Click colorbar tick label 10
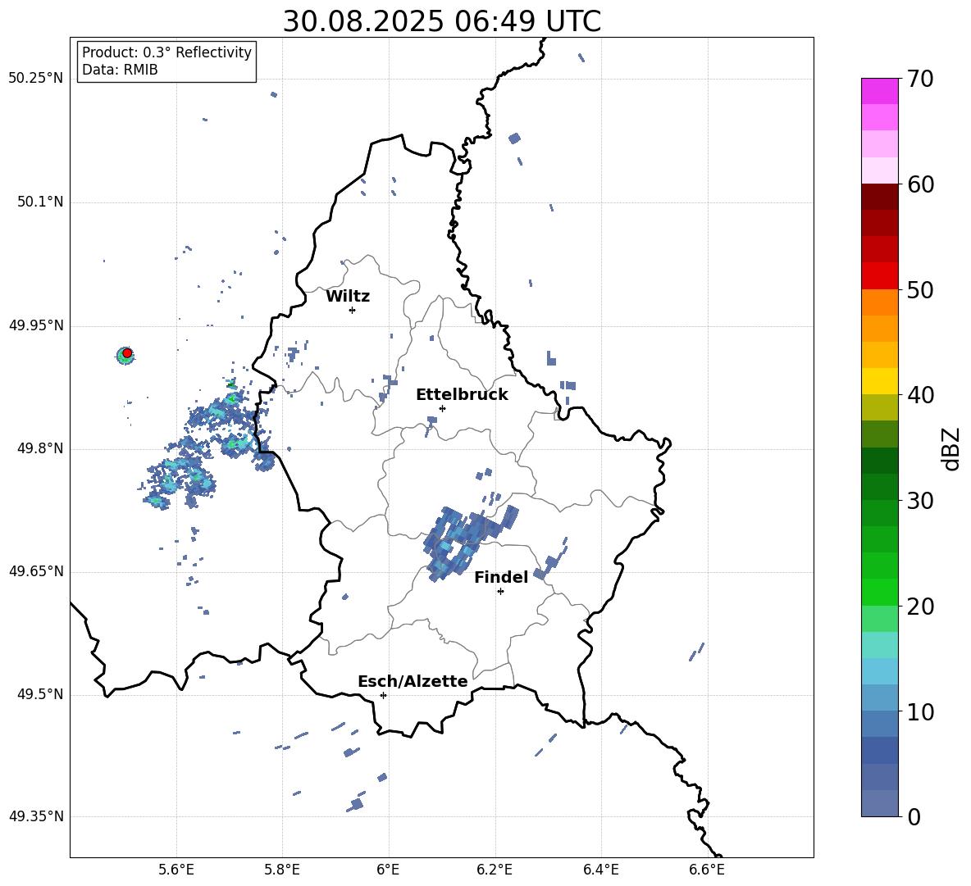The width and height of the screenshot is (971, 886). click(x=919, y=711)
